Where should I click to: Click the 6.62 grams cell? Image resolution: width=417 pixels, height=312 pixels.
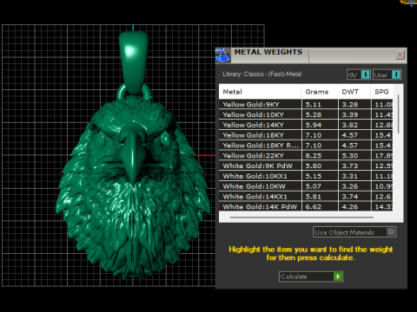(x=320, y=207)
